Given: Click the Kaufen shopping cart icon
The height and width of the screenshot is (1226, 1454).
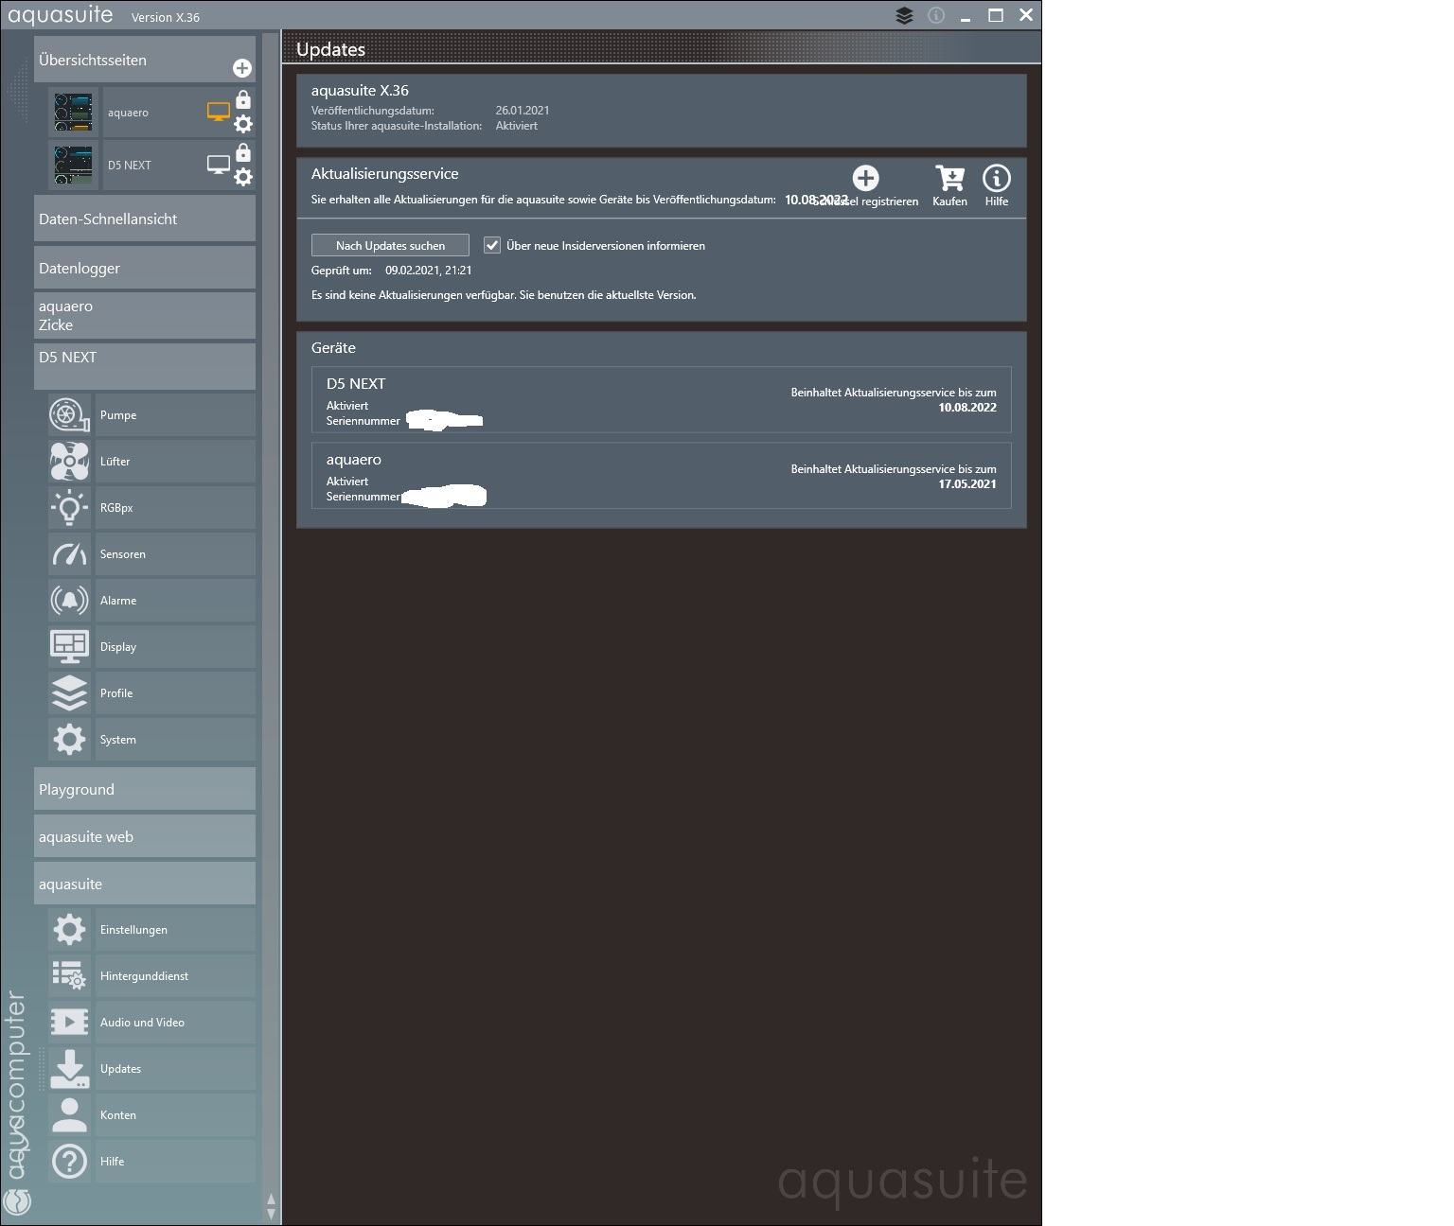Looking at the screenshot, I should [949, 178].
